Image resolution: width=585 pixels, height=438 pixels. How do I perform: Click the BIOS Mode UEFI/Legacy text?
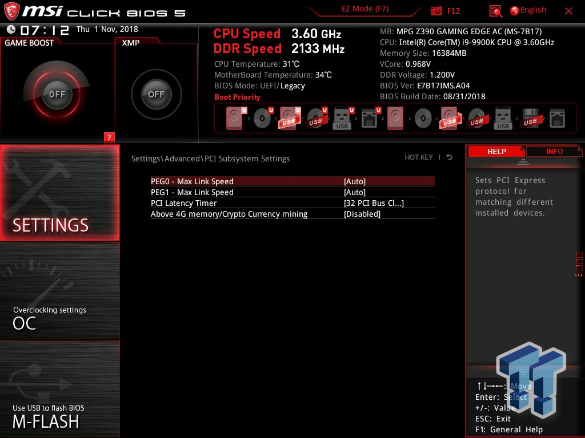[260, 86]
